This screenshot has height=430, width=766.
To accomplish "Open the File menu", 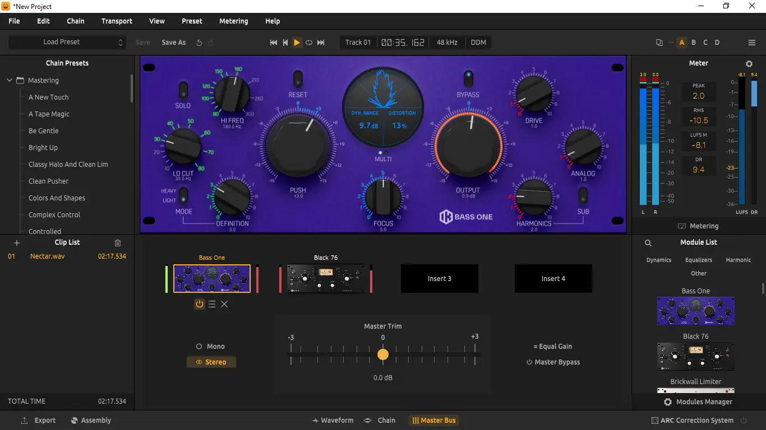I will 14,21.
